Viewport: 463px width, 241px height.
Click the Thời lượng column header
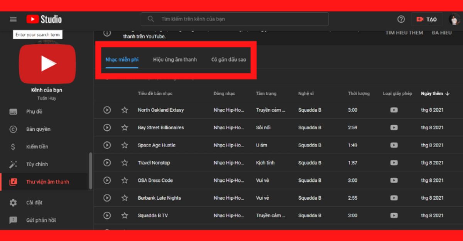[359, 94]
